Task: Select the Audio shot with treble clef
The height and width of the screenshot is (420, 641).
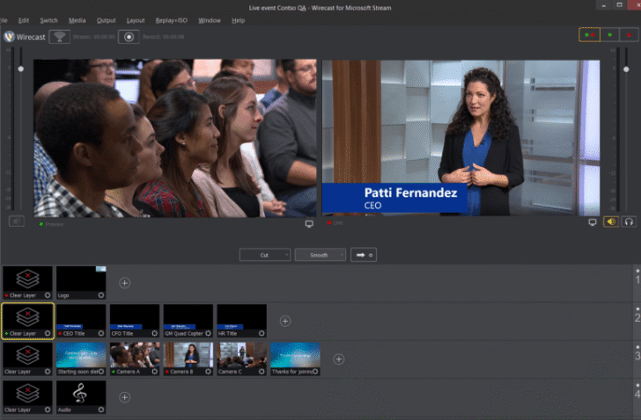Action: (x=81, y=397)
